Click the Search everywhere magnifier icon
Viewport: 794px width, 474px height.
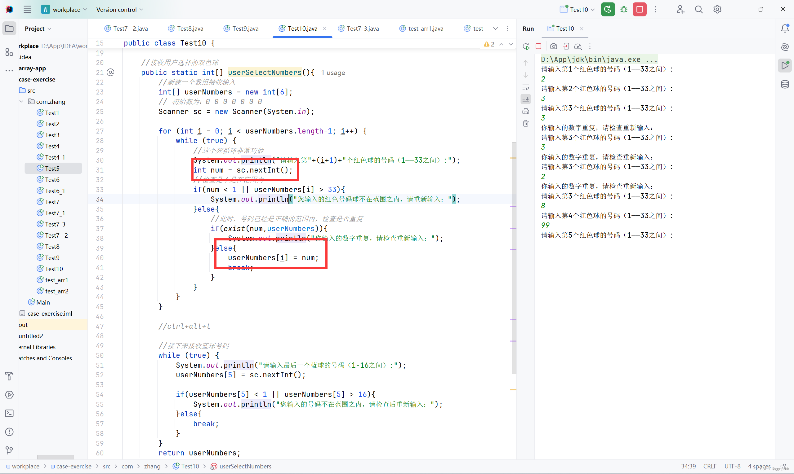click(x=699, y=9)
